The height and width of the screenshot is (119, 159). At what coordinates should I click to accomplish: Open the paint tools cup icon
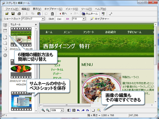103,14
